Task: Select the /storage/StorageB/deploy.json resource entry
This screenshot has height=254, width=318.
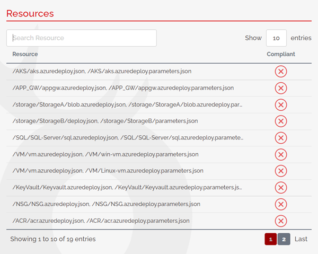Action: click(105, 121)
